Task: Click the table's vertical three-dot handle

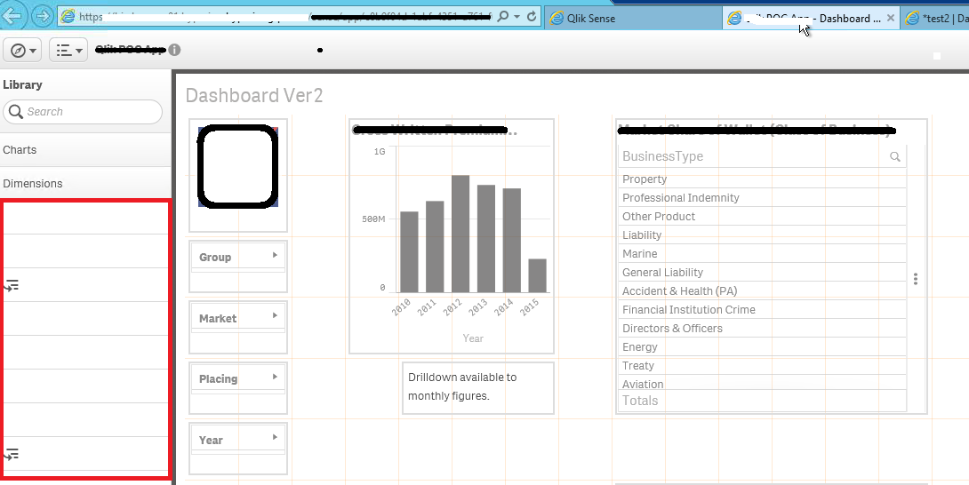Action: pyautogui.click(x=916, y=279)
